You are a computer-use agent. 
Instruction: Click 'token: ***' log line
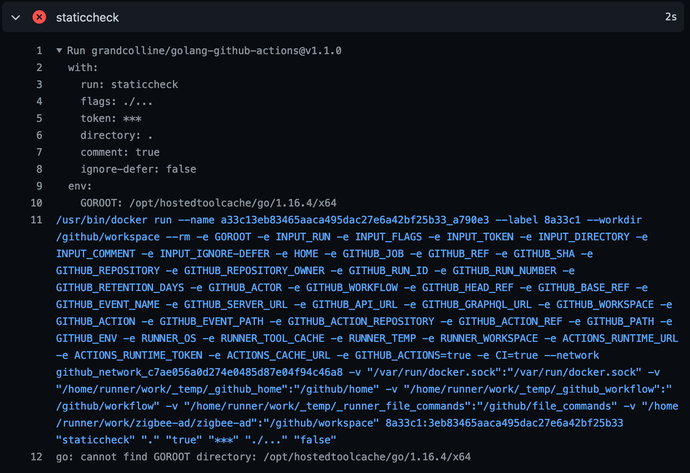click(111, 118)
